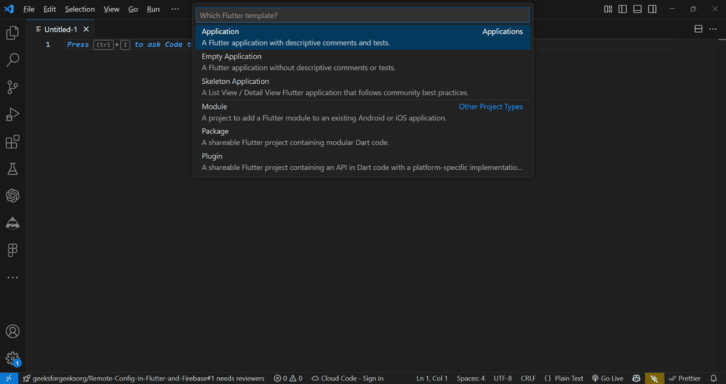Click Cloud Code - Sign in
Viewport: 726px width, 384px height.
coord(348,378)
